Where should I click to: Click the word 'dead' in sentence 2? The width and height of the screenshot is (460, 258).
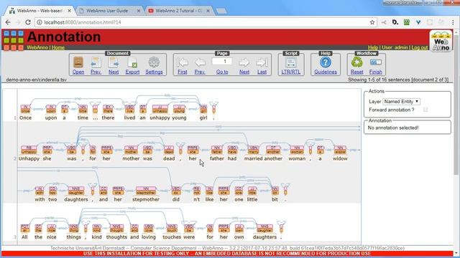169,158
